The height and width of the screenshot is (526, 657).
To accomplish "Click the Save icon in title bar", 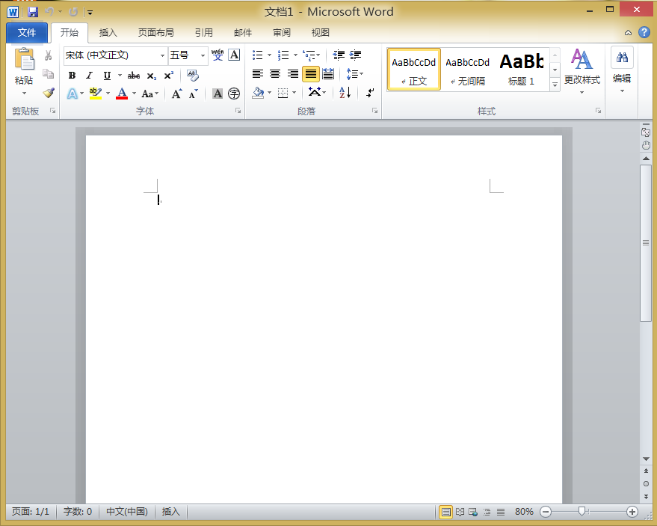I will (x=33, y=12).
